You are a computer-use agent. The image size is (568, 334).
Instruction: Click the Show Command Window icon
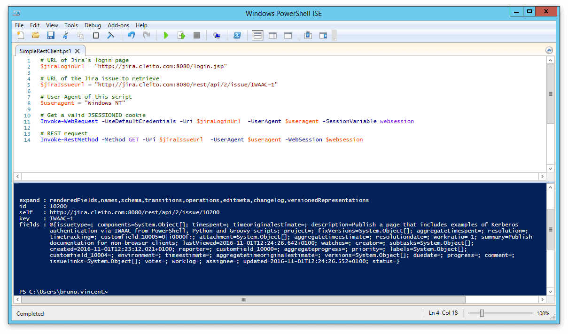(308, 35)
